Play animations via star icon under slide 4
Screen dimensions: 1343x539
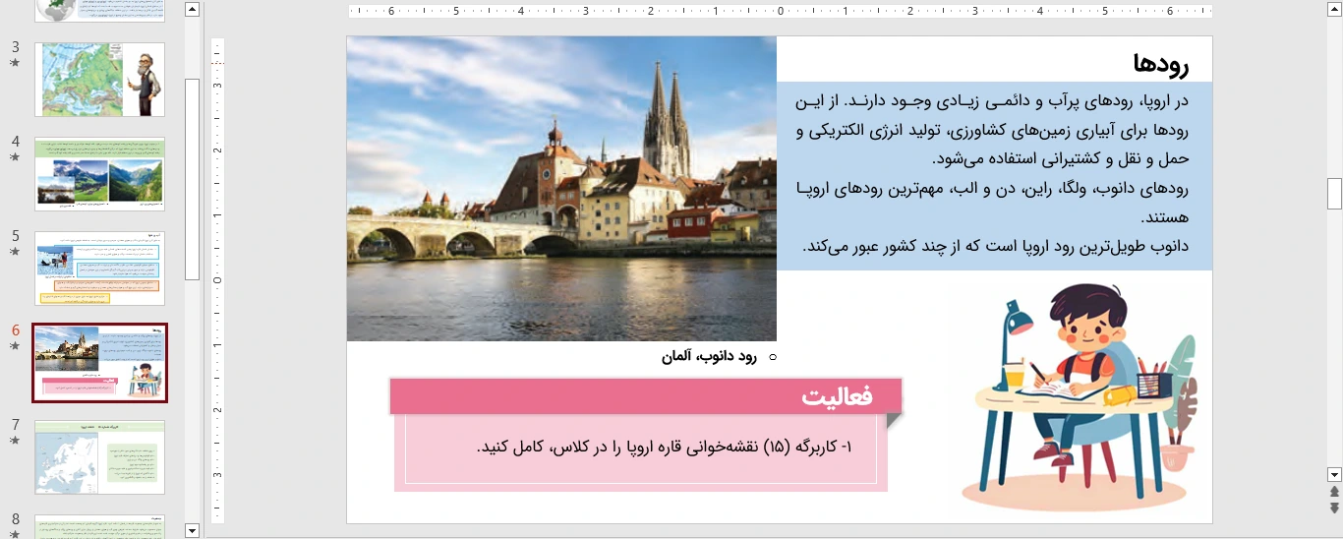click(x=15, y=157)
